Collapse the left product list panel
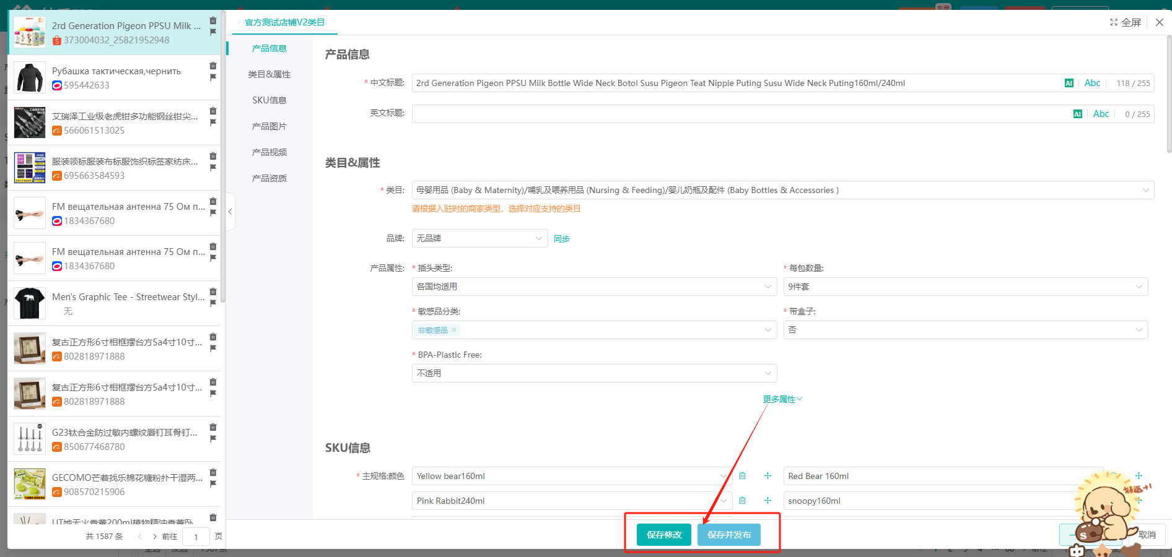Viewport: 1172px width, 557px height. [230, 212]
